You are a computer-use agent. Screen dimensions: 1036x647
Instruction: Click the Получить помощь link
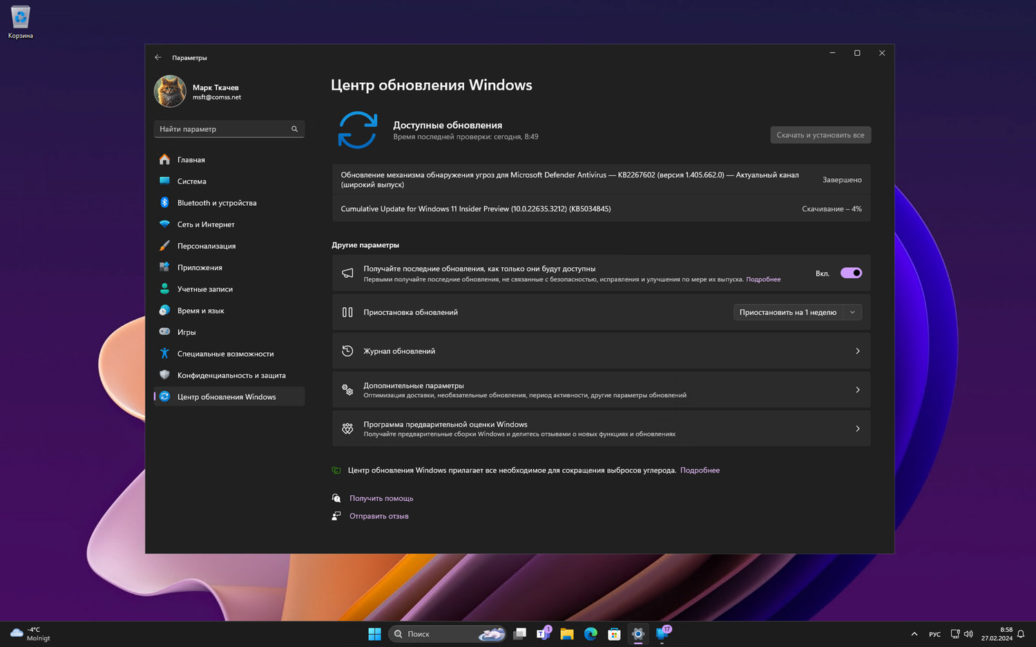pos(381,499)
